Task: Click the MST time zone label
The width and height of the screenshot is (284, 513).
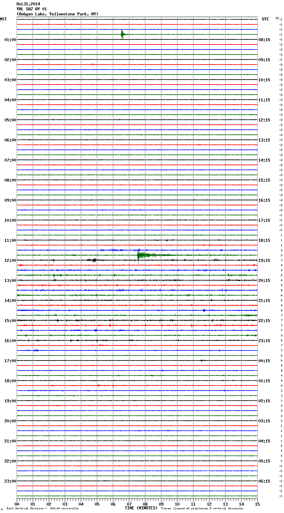Action: 3,19
